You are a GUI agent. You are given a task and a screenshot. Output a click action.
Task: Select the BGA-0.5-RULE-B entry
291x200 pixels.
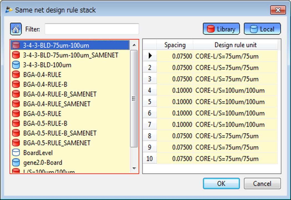click(x=70, y=123)
